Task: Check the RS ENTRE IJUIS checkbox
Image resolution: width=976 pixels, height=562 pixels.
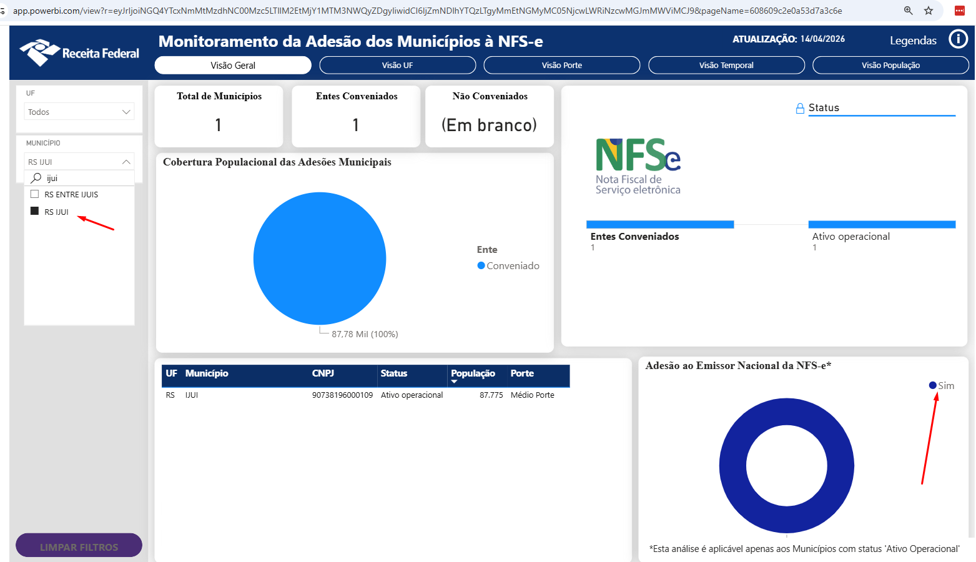Action: [x=35, y=194]
